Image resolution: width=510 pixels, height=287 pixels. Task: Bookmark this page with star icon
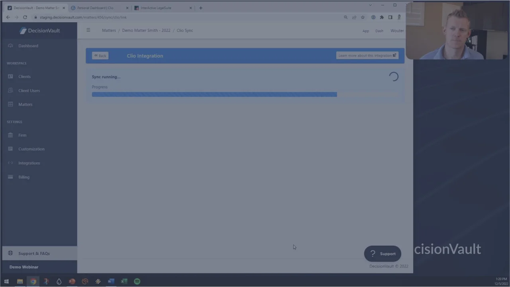coord(363,17)
